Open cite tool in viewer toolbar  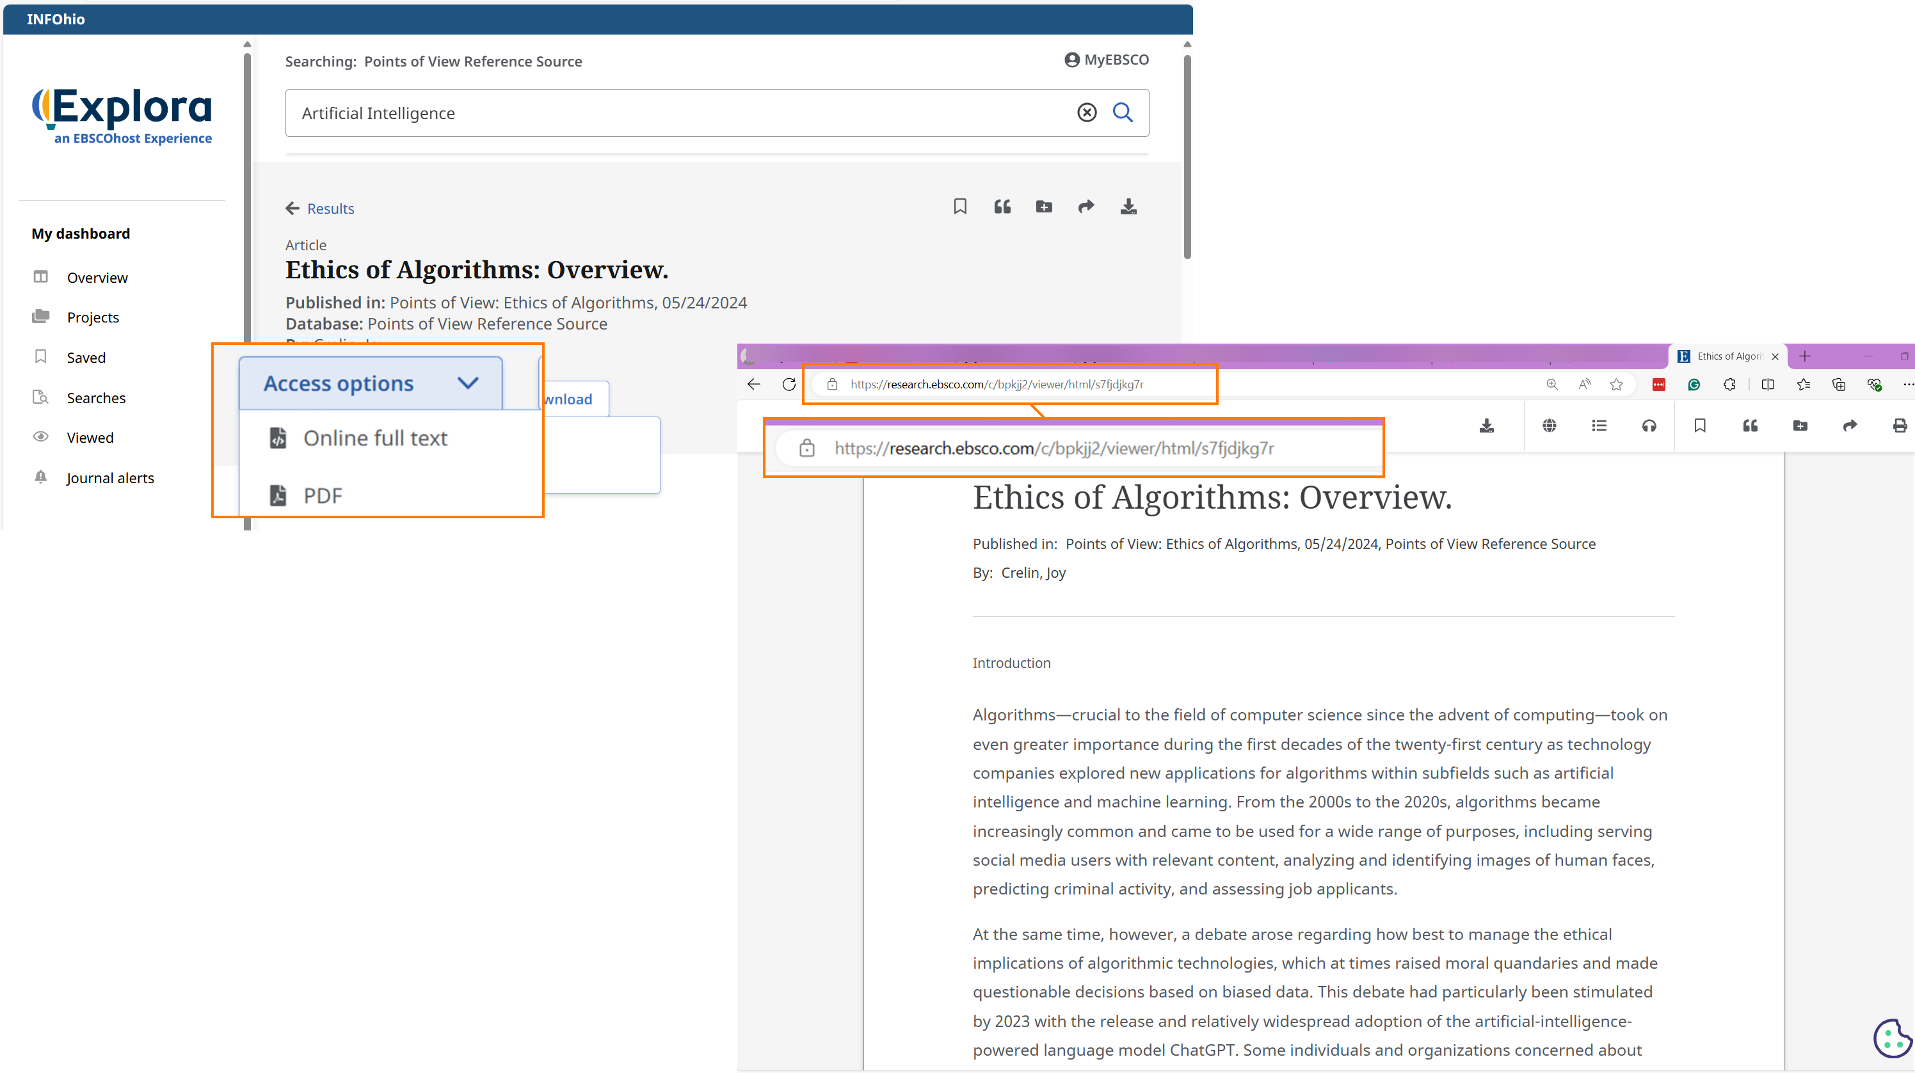click(1750, 425)
